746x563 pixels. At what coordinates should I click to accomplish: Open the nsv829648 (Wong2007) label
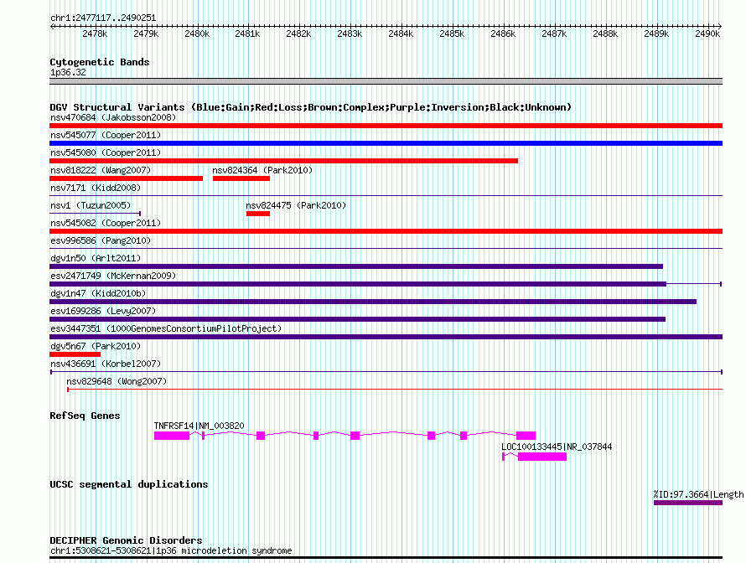pyautogui.click(x=117, y=381)
